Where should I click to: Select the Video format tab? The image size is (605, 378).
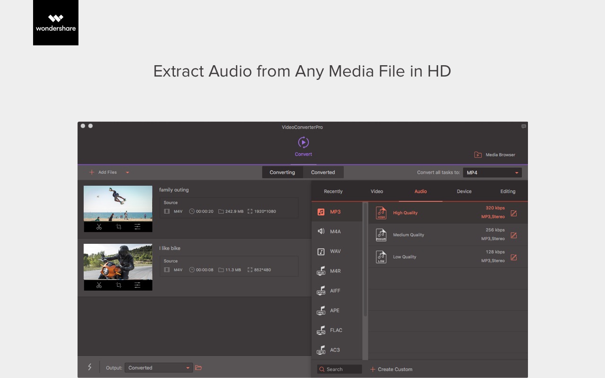[377, 191]
